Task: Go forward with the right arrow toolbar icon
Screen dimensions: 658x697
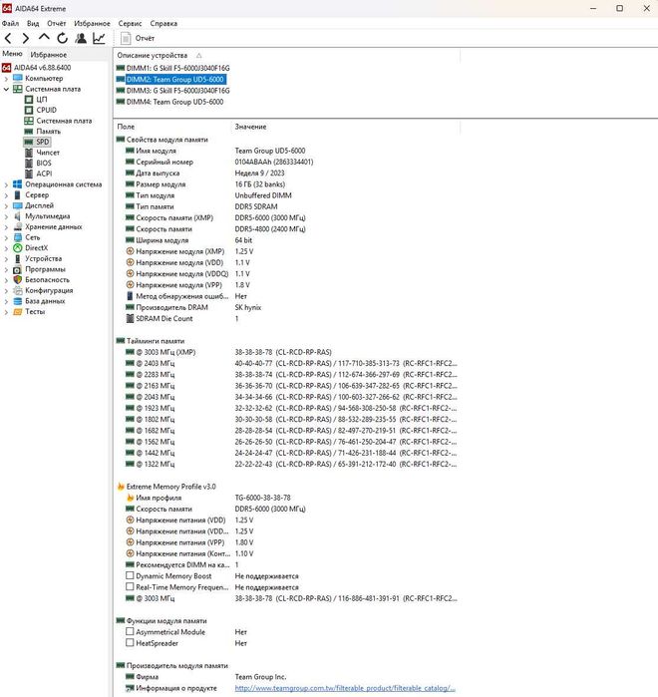Action: pyautogui.click(x=26, y=39)
